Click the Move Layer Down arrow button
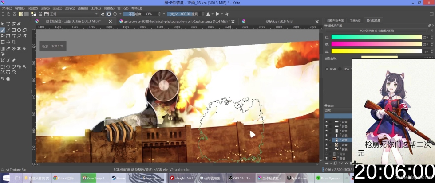 pos(341,164)
